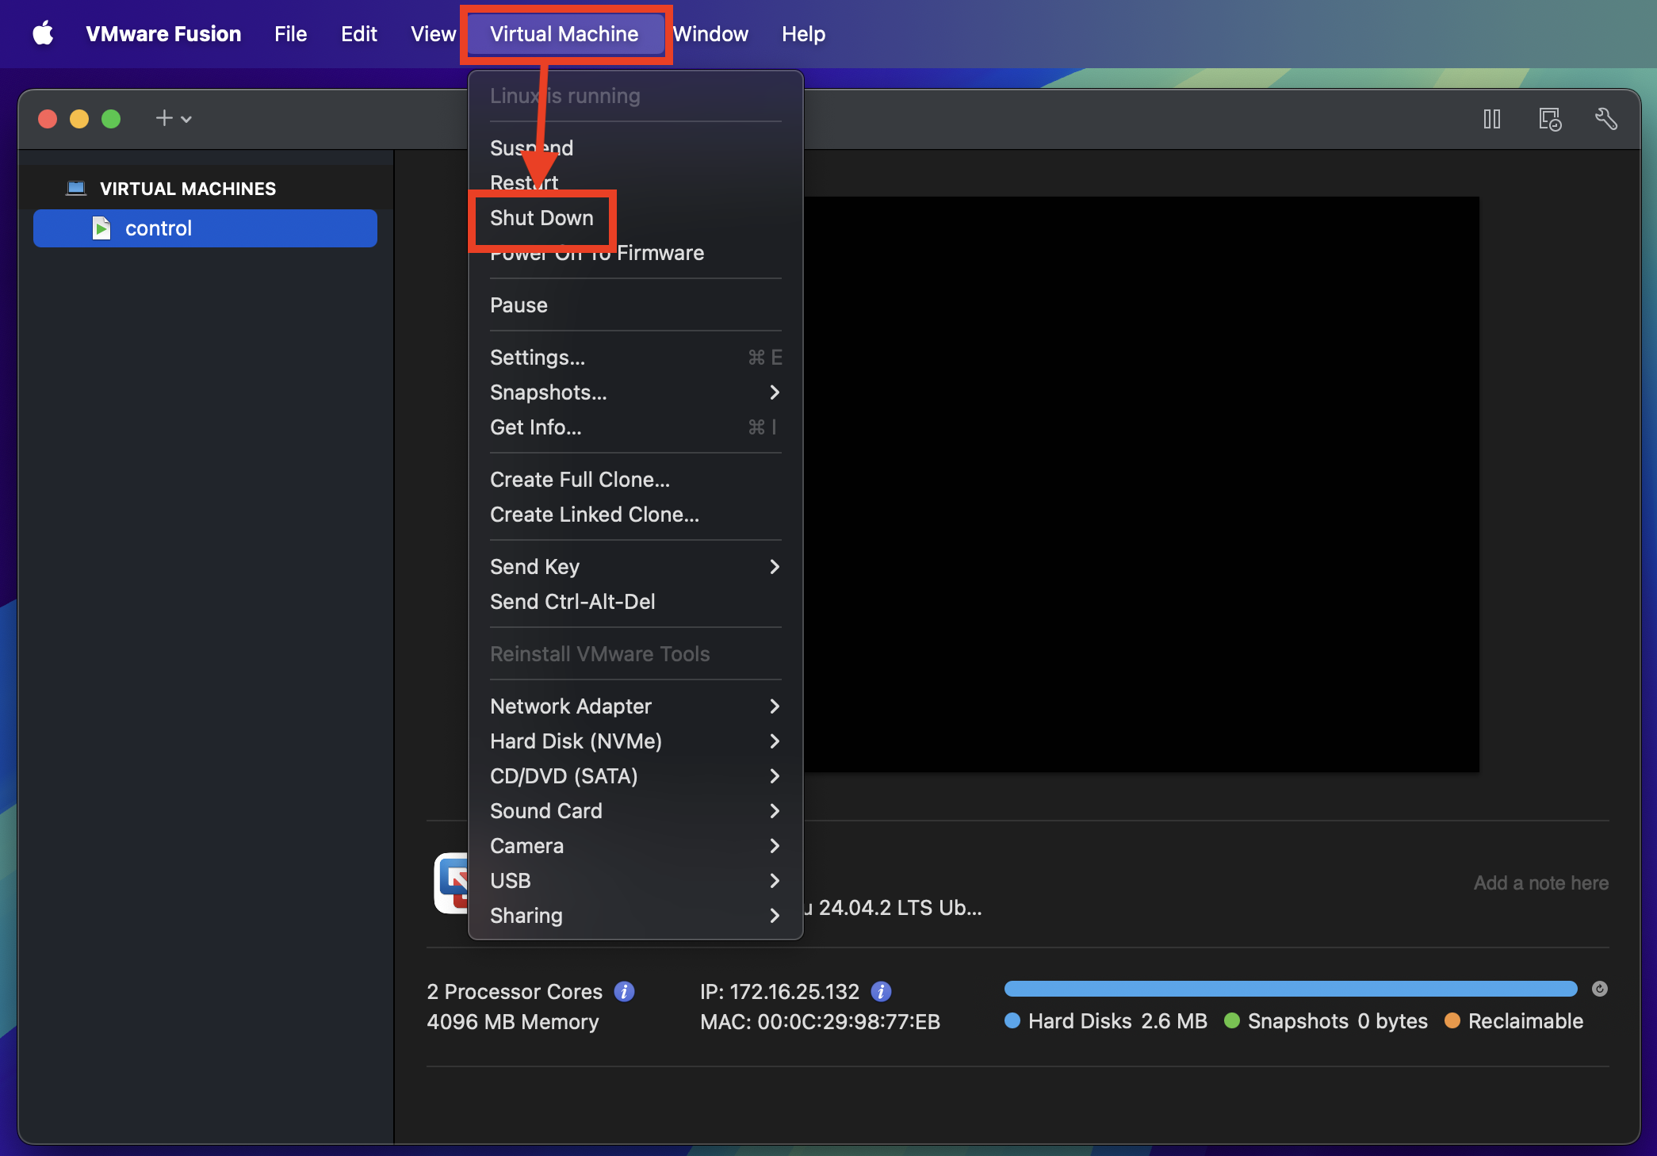Open the Window menu
Image resolution: width=1657 pixels, height=1156 pixels.
pos(710,33)
